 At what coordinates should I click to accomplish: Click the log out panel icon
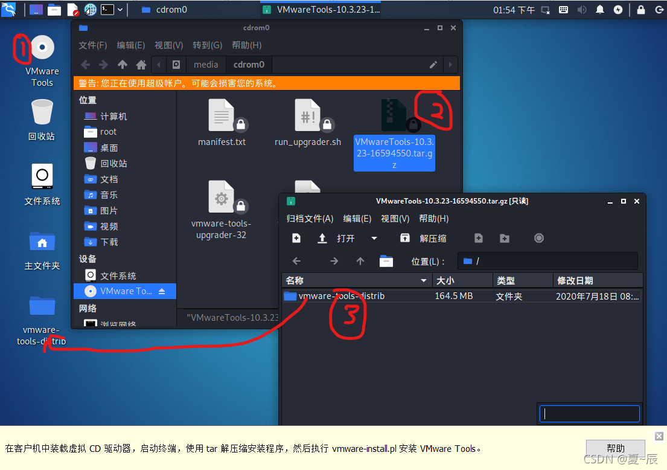click(659, 10)
